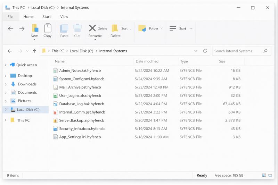Image resolution: width=278 pixels, height=185 pixels.
Task: Click the Rename button
Action: pyautogui.click(x=95, y=36)
